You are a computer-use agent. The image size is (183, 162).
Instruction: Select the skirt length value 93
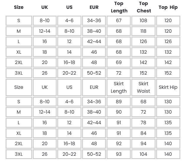point(119,154)
